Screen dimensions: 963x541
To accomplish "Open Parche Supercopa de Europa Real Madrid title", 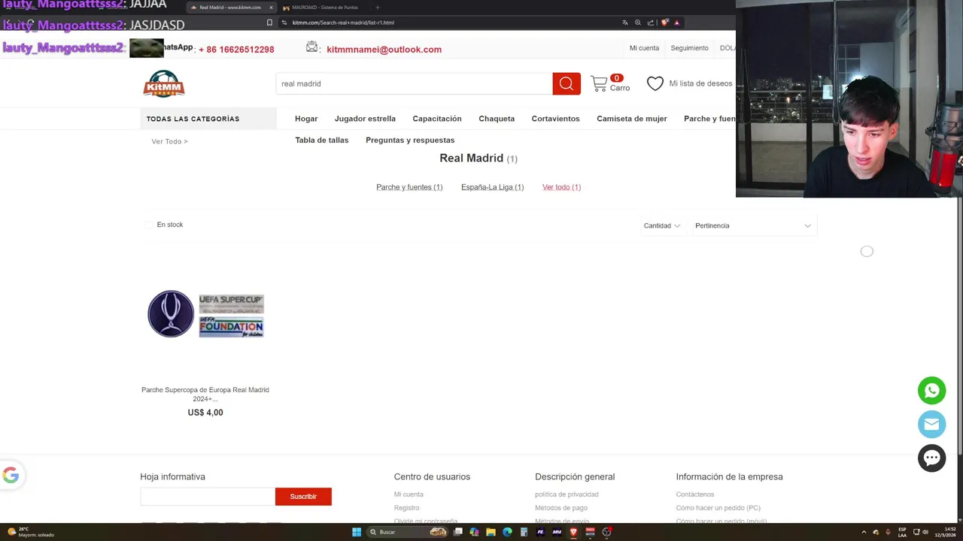I will coord(205,394).
